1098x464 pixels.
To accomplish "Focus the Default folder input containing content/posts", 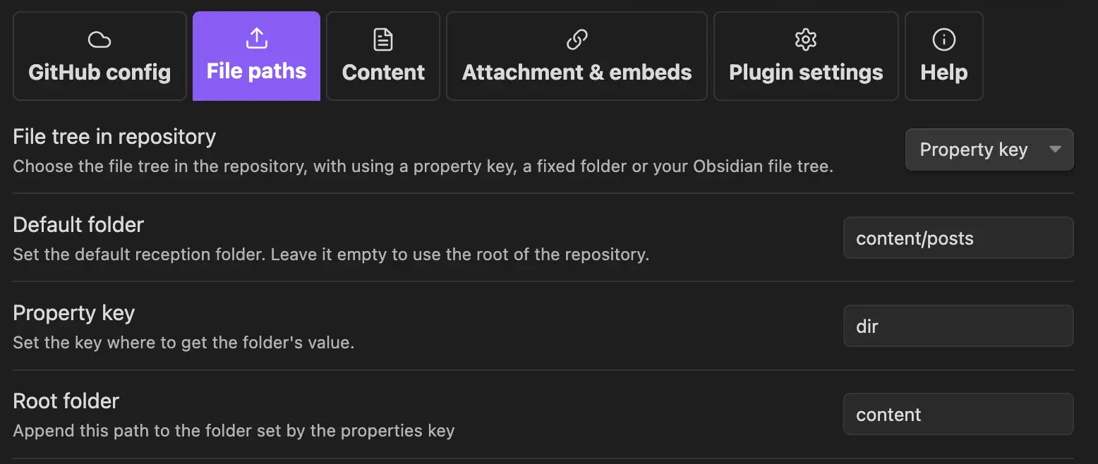I will (x=958, y=238).
